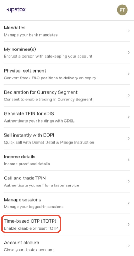The width and height of the screenshot is (134, 256).
Task: Open the Account closure option
Action: (x=67, y=246)
